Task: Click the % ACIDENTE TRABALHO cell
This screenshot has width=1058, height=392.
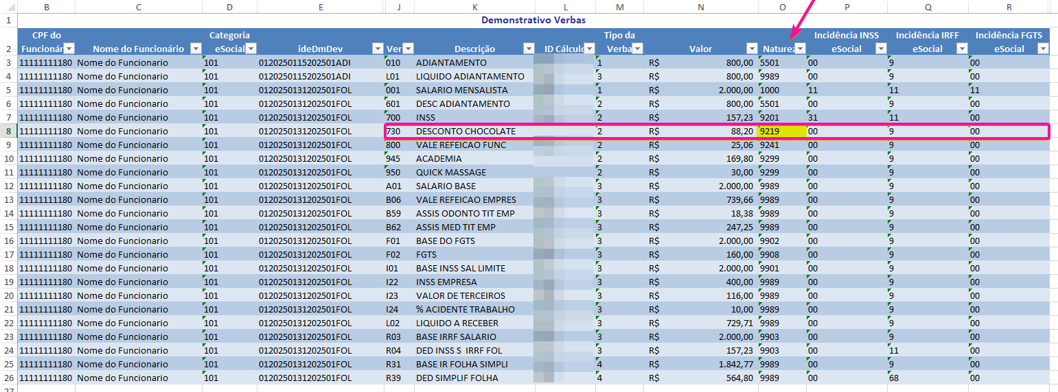Action: (475, 309)
